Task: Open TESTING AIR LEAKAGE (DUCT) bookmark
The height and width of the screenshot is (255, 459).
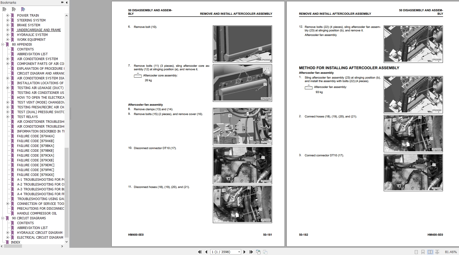Action: pos(40,88)
